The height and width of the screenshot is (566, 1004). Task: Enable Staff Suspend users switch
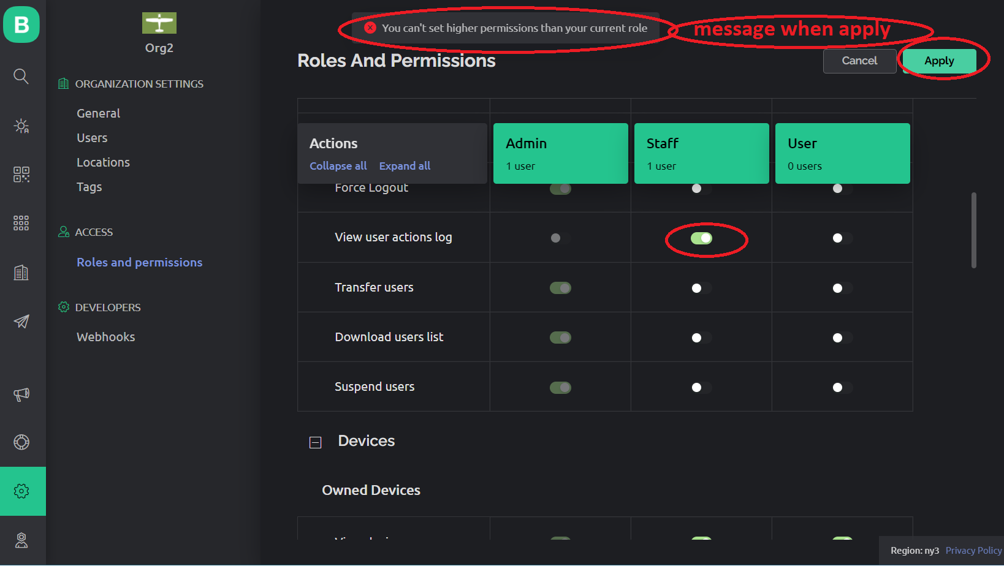(x=701, y=387)
